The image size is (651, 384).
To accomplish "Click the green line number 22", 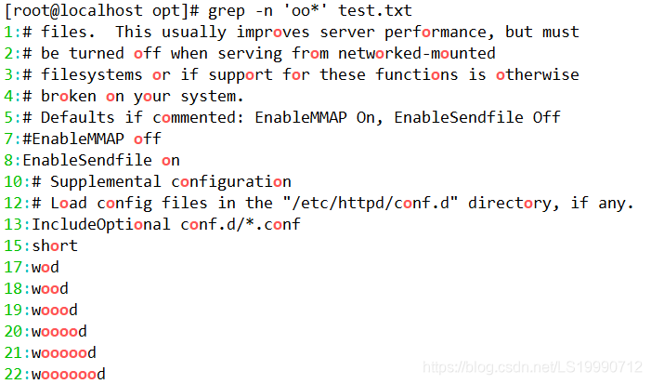I will pyautogui.click(x=12, y=375).
